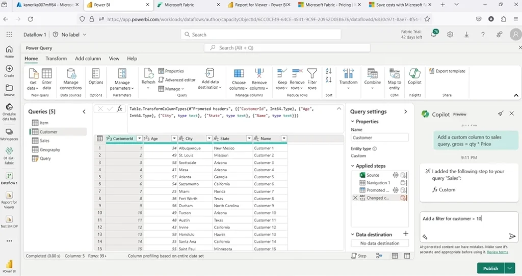522x276 pixels.
Task: Expand the formula bar
Action: click(x=339, y=109)
